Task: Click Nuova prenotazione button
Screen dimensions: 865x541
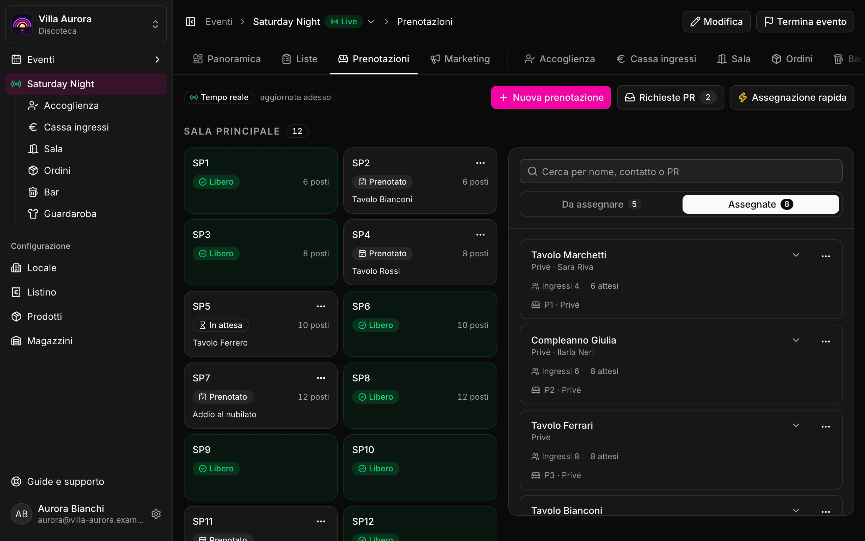Action: [551, 97]
